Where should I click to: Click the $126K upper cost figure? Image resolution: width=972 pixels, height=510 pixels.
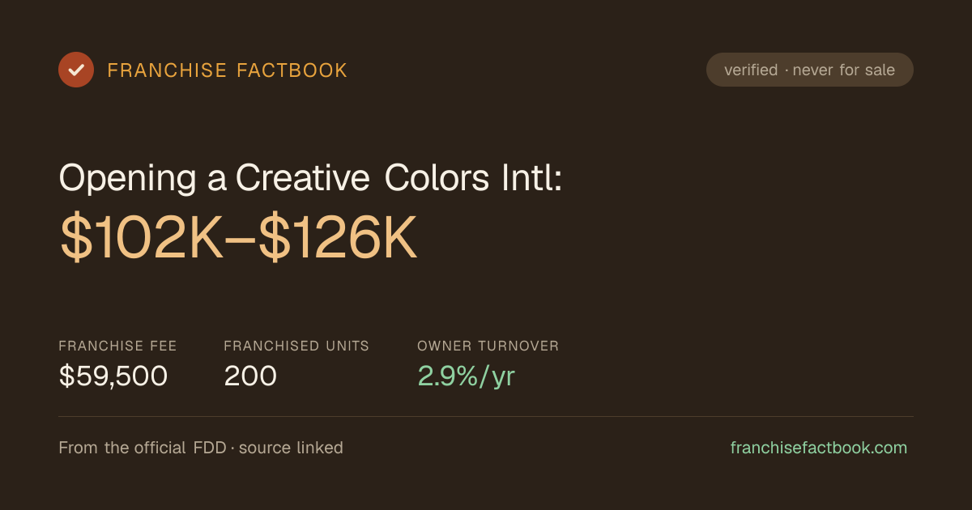pos(339,240)
